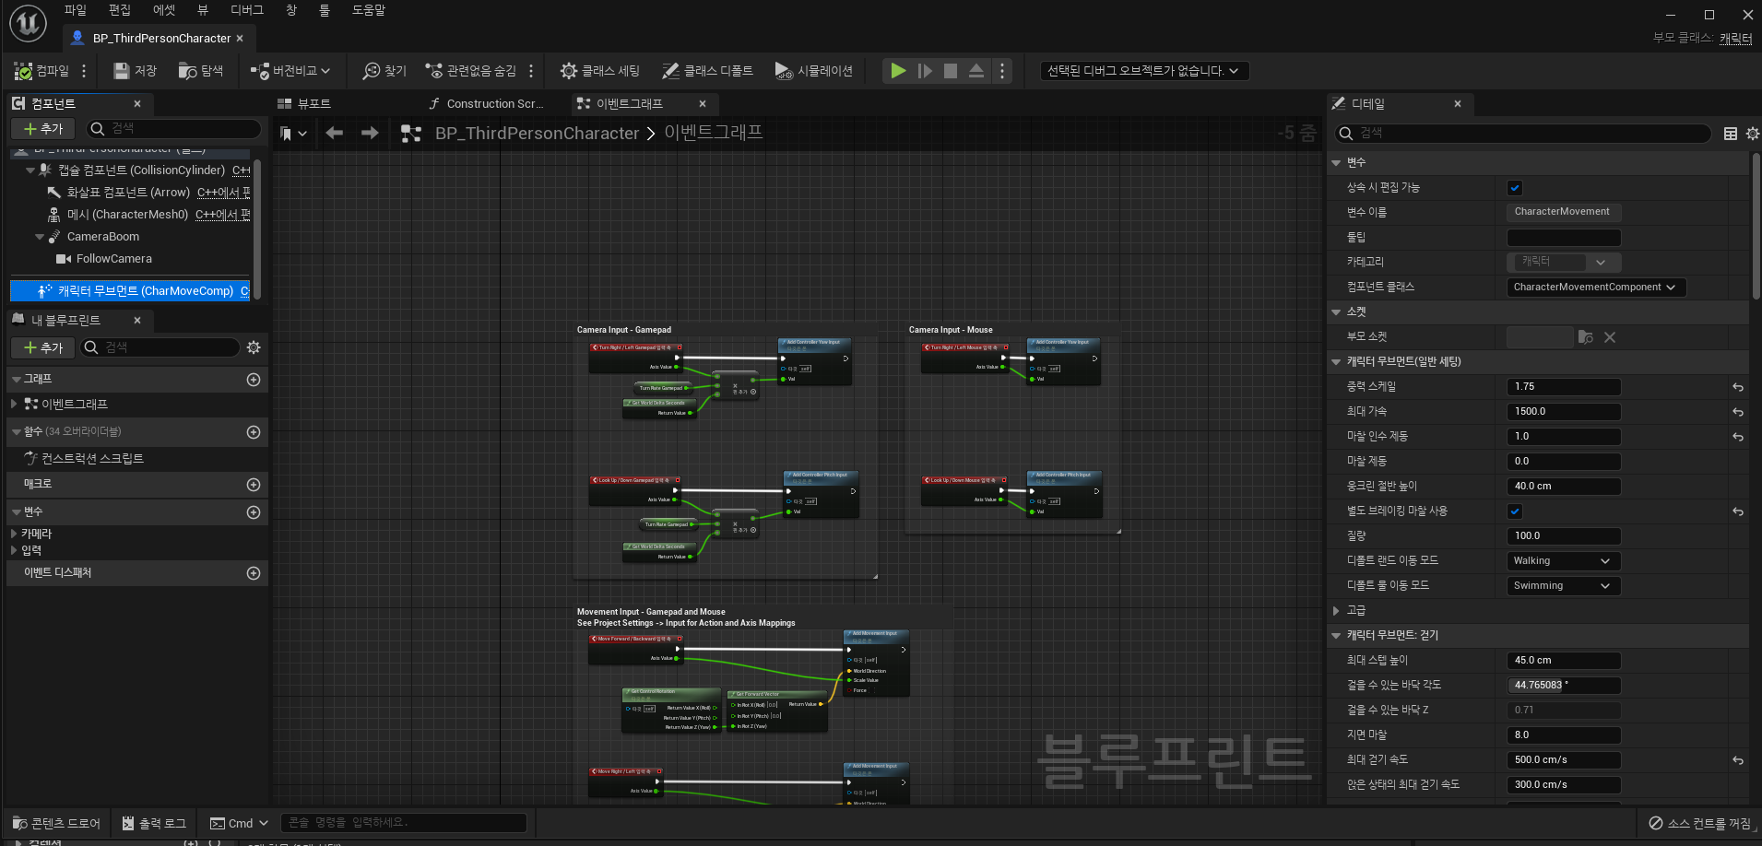
Task: Expand the 이벤트그래프 tree item
Action: pos(14,404)
